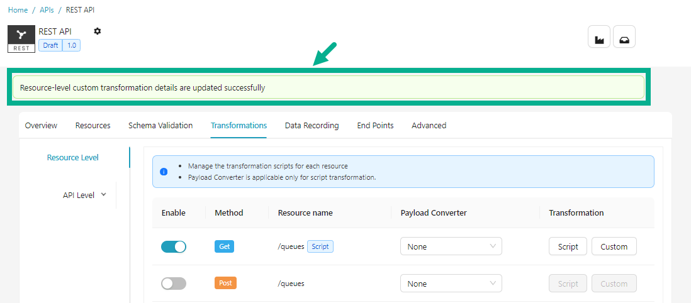
Task: Open the API settings gear icon
Action: 97,31
